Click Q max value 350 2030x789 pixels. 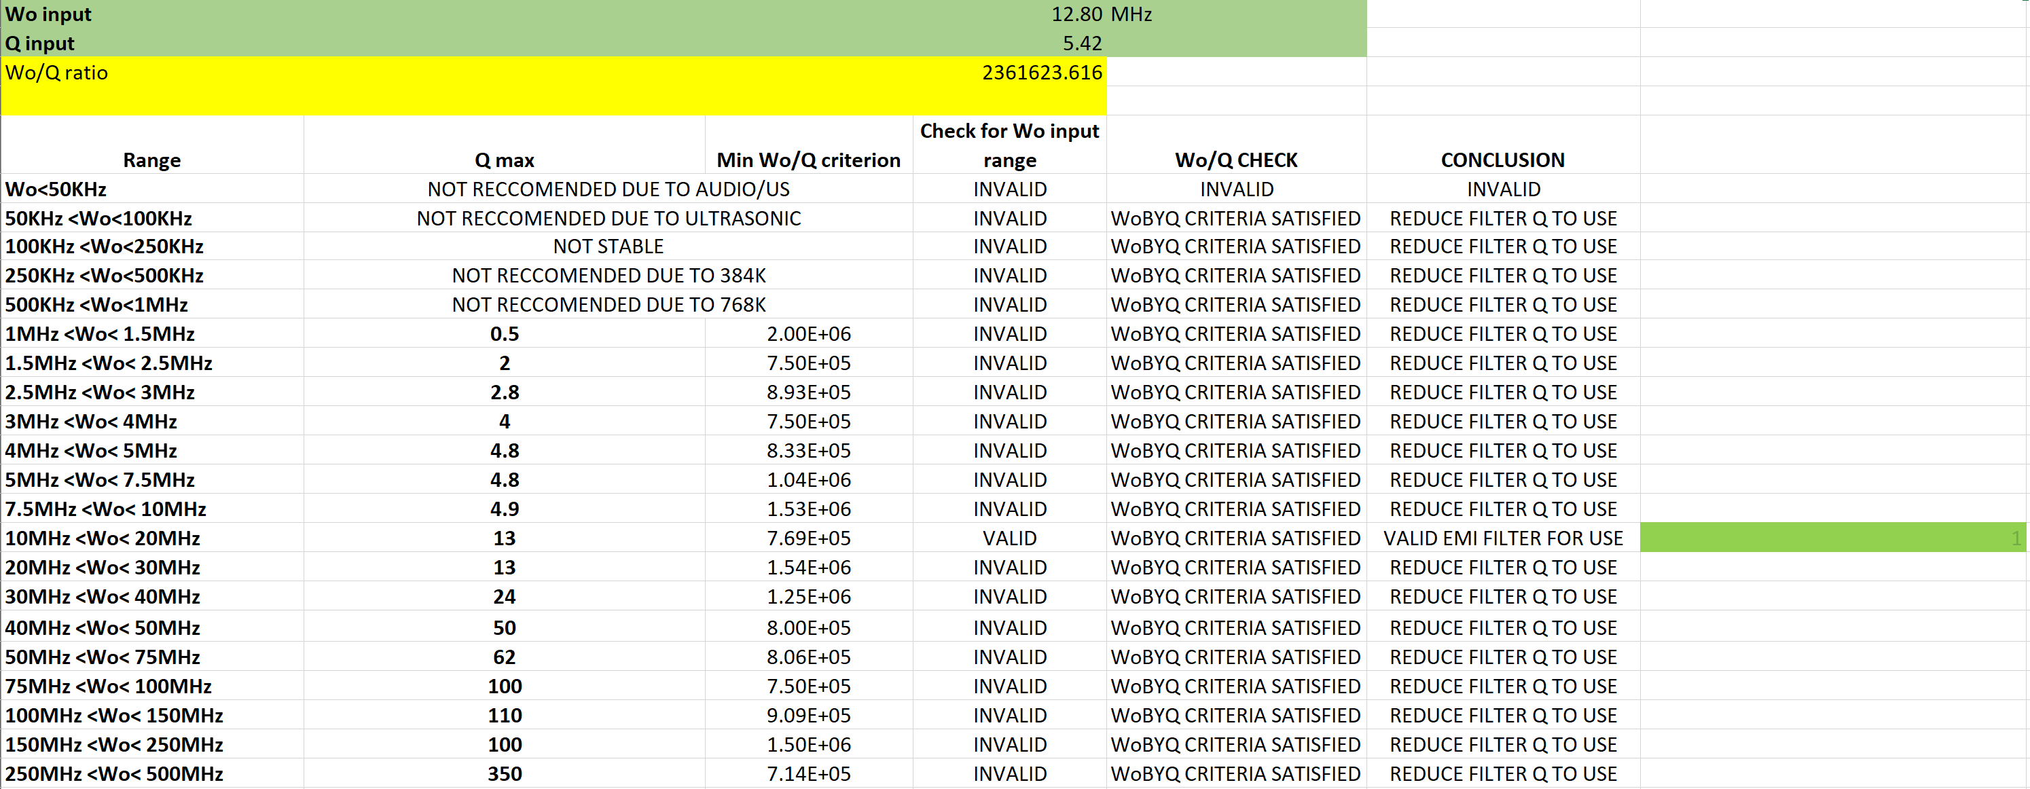pyautogui.click(x=505, y=774)
